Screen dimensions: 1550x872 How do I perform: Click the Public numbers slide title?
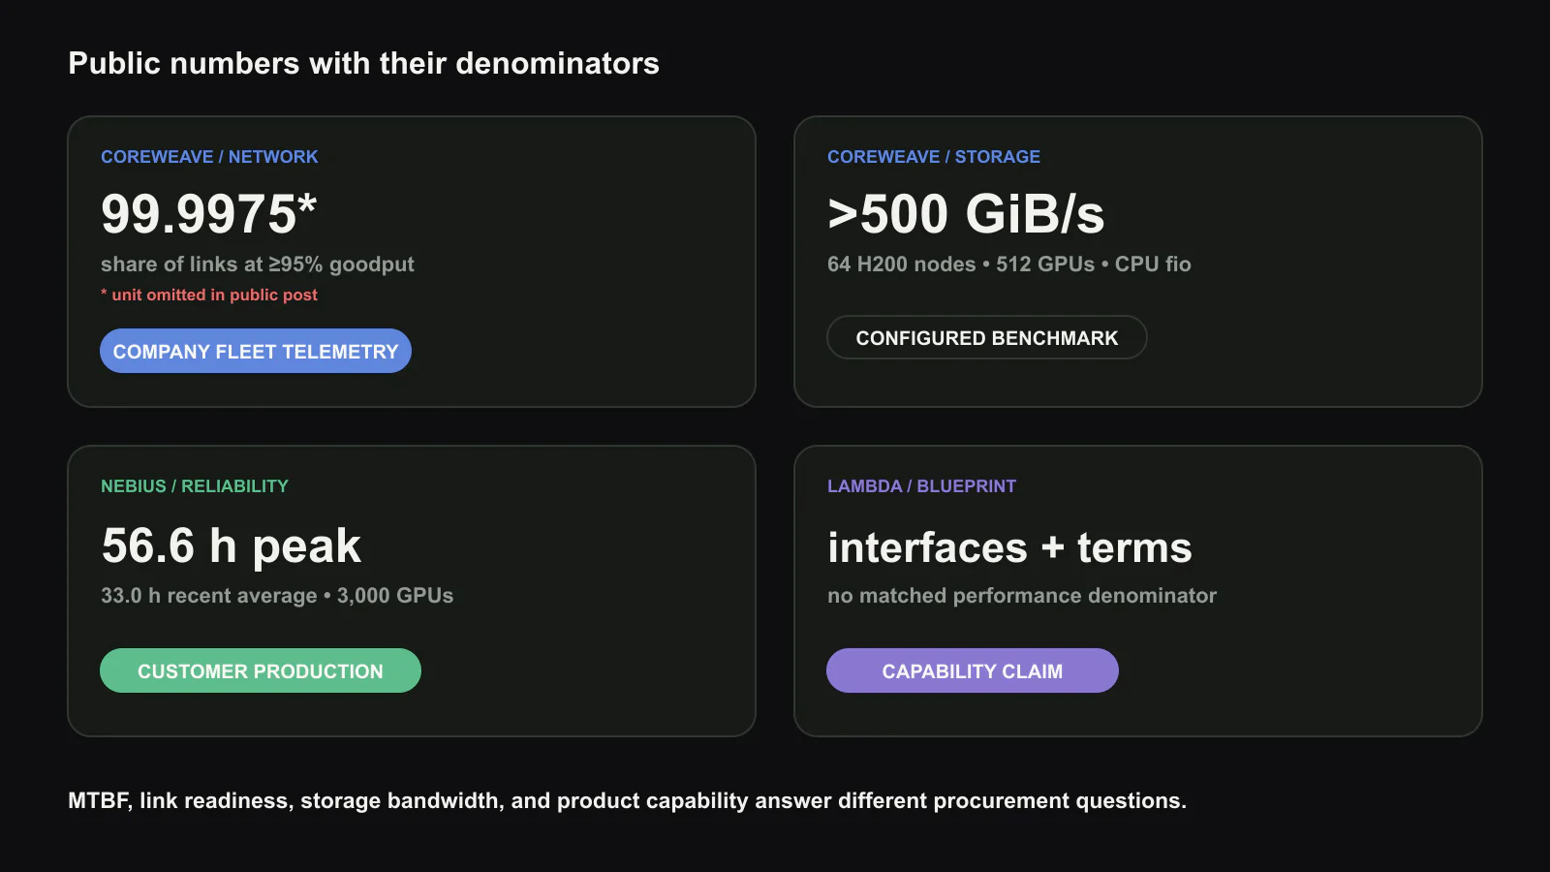click(363, 64)
